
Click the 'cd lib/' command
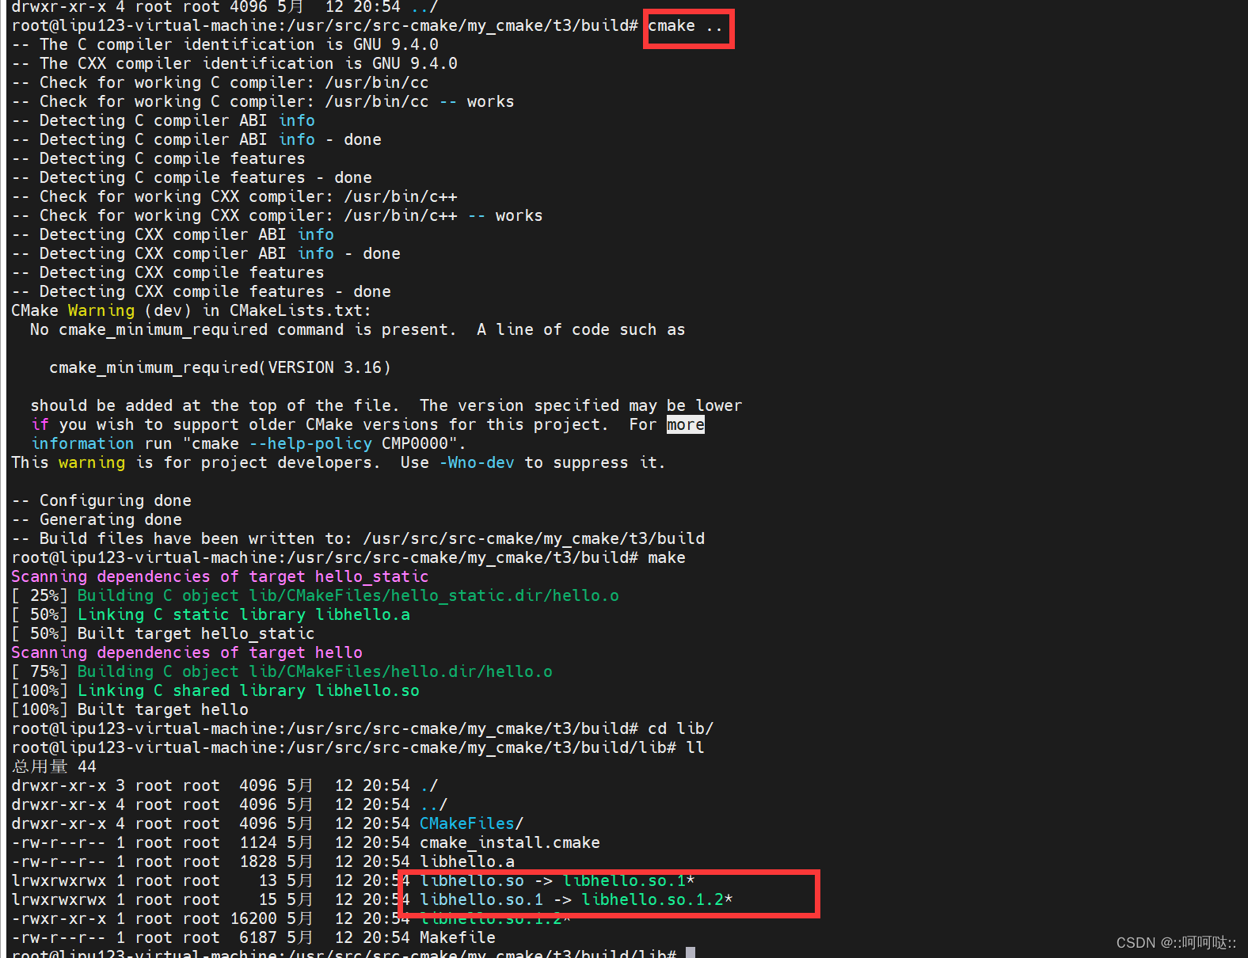coord(681,728)
